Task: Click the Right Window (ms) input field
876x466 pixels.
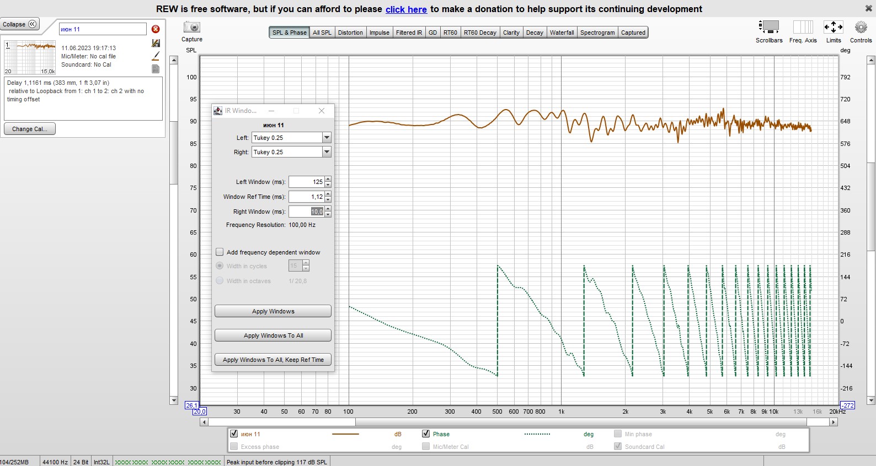Action: click(306, 212)
